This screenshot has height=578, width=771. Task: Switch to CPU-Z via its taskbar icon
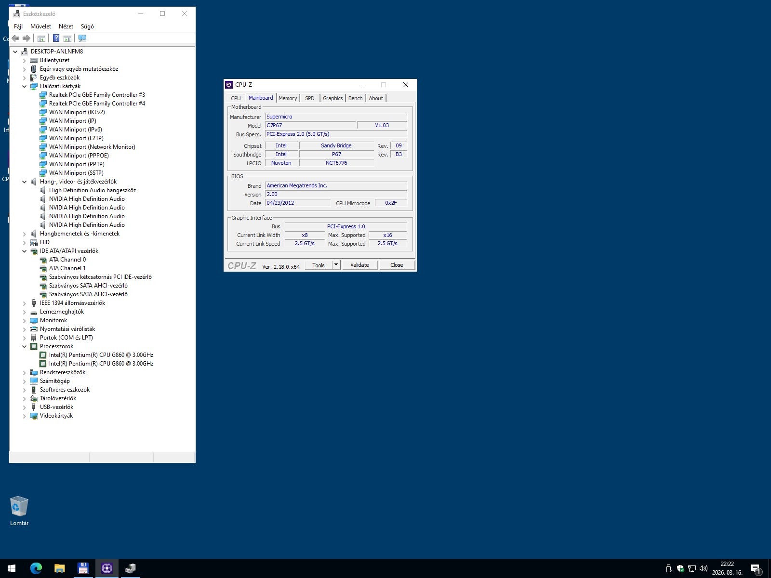coord(106,568)
